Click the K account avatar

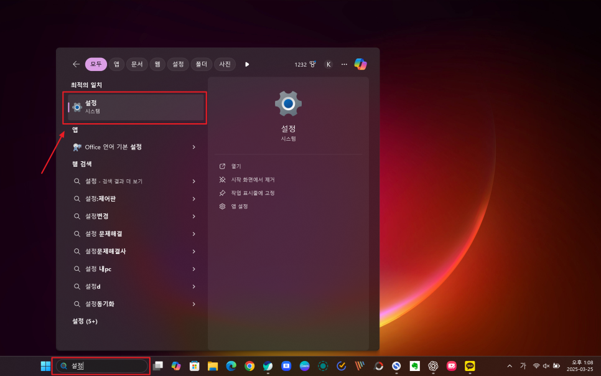click(x=328, y=65)
